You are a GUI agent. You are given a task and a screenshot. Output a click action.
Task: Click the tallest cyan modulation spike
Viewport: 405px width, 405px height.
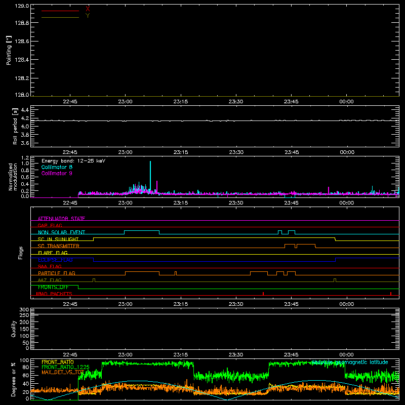(x=150, y=176)
